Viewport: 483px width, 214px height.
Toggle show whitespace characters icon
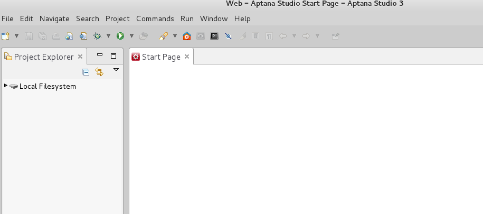pos(269,36)
